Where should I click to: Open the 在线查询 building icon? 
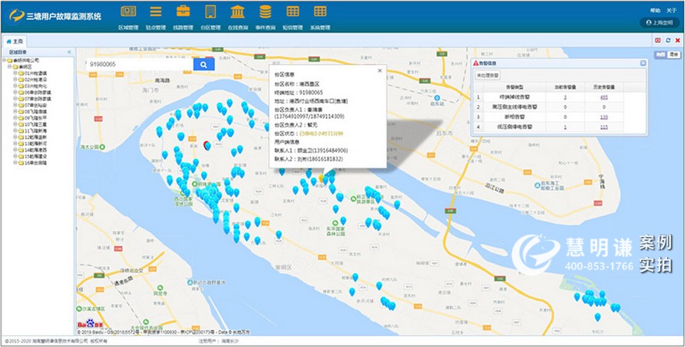coord(238,12)
